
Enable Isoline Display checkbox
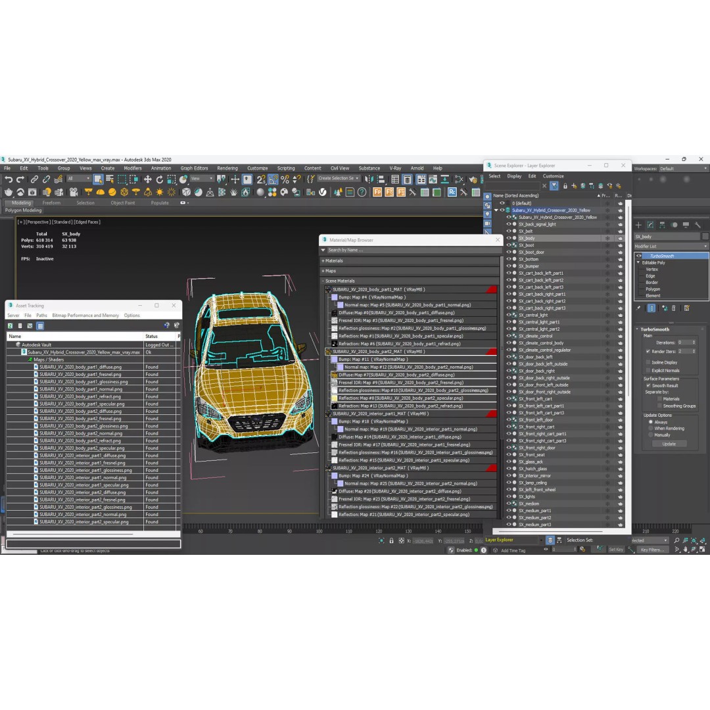(x=648, y=362)
